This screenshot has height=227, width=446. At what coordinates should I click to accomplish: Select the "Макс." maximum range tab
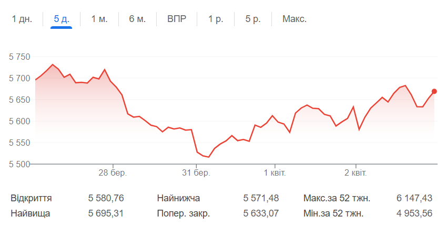click(x=295, y=19)
